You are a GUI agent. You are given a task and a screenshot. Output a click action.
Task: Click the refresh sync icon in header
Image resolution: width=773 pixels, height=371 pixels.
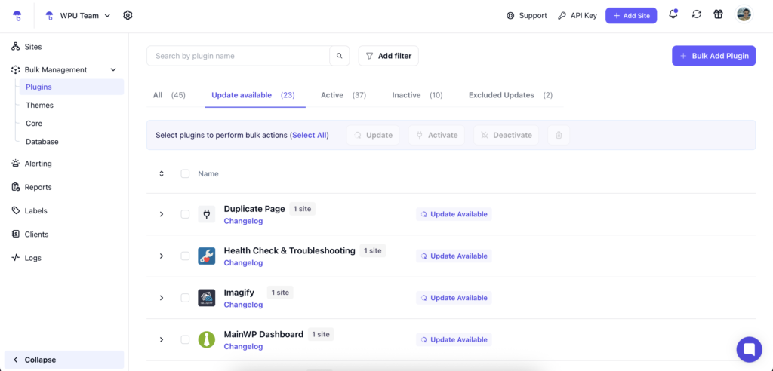click(x=697, y=14)
